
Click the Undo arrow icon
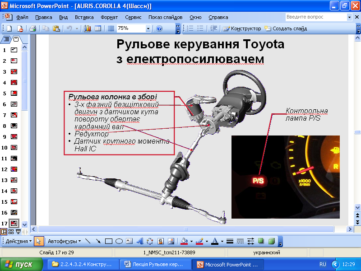[x=69, y=28]
